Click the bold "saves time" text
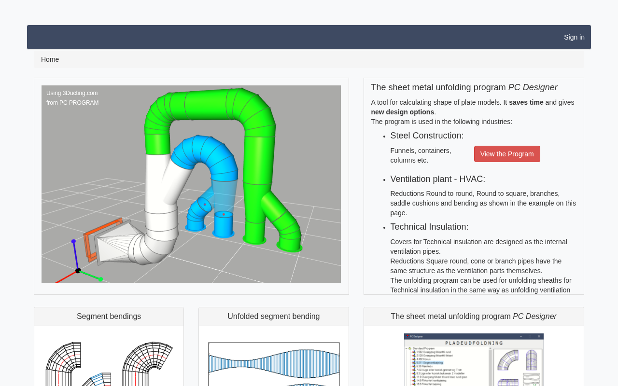 click(x=526, y=102)
